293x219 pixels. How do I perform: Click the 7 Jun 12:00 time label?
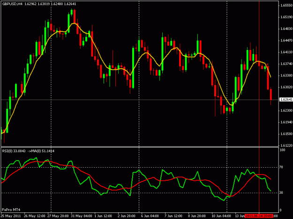[173, 216]
